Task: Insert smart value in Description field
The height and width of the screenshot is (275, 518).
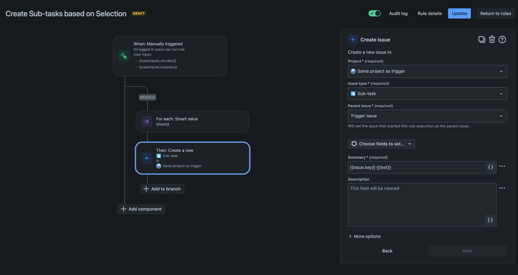Action: click(x=490, y=220)
